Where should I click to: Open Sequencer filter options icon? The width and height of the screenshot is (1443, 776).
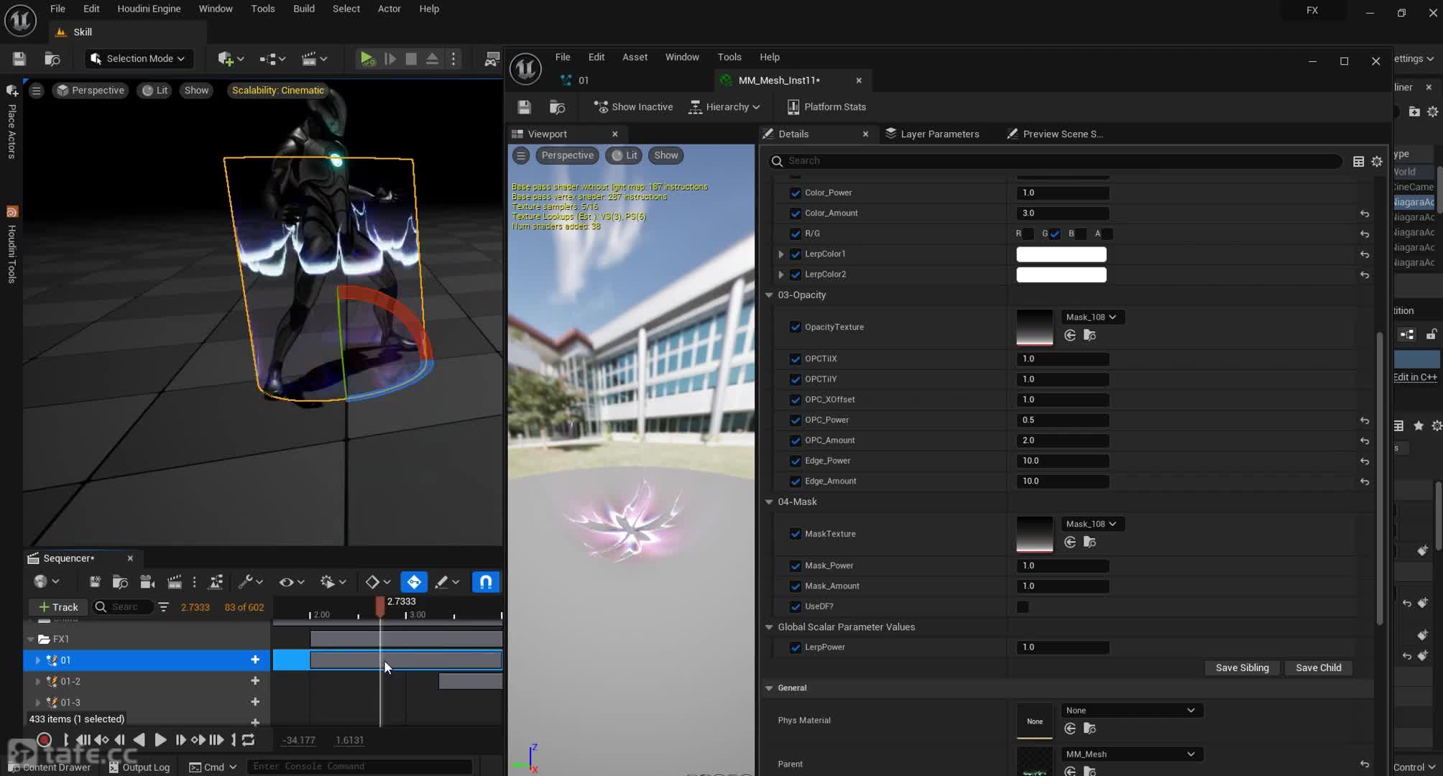[163, 607]
